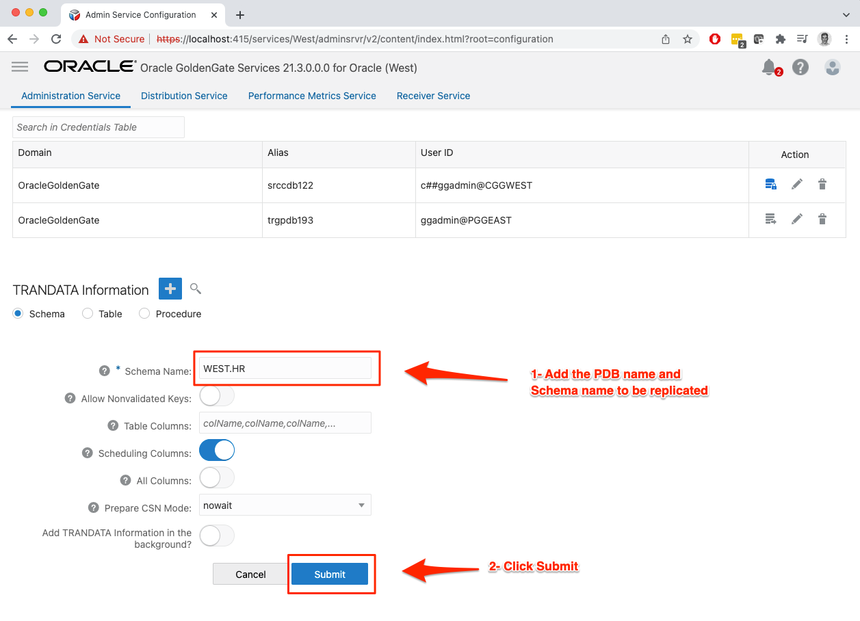Viewport: 860px width, 621px height.
Task: Click the Schema Name input field
Action: pyautogui.click(x=285, y=369)
